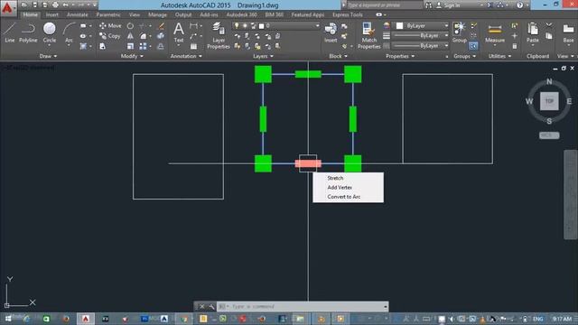Click the Help question mark icon

520,5
